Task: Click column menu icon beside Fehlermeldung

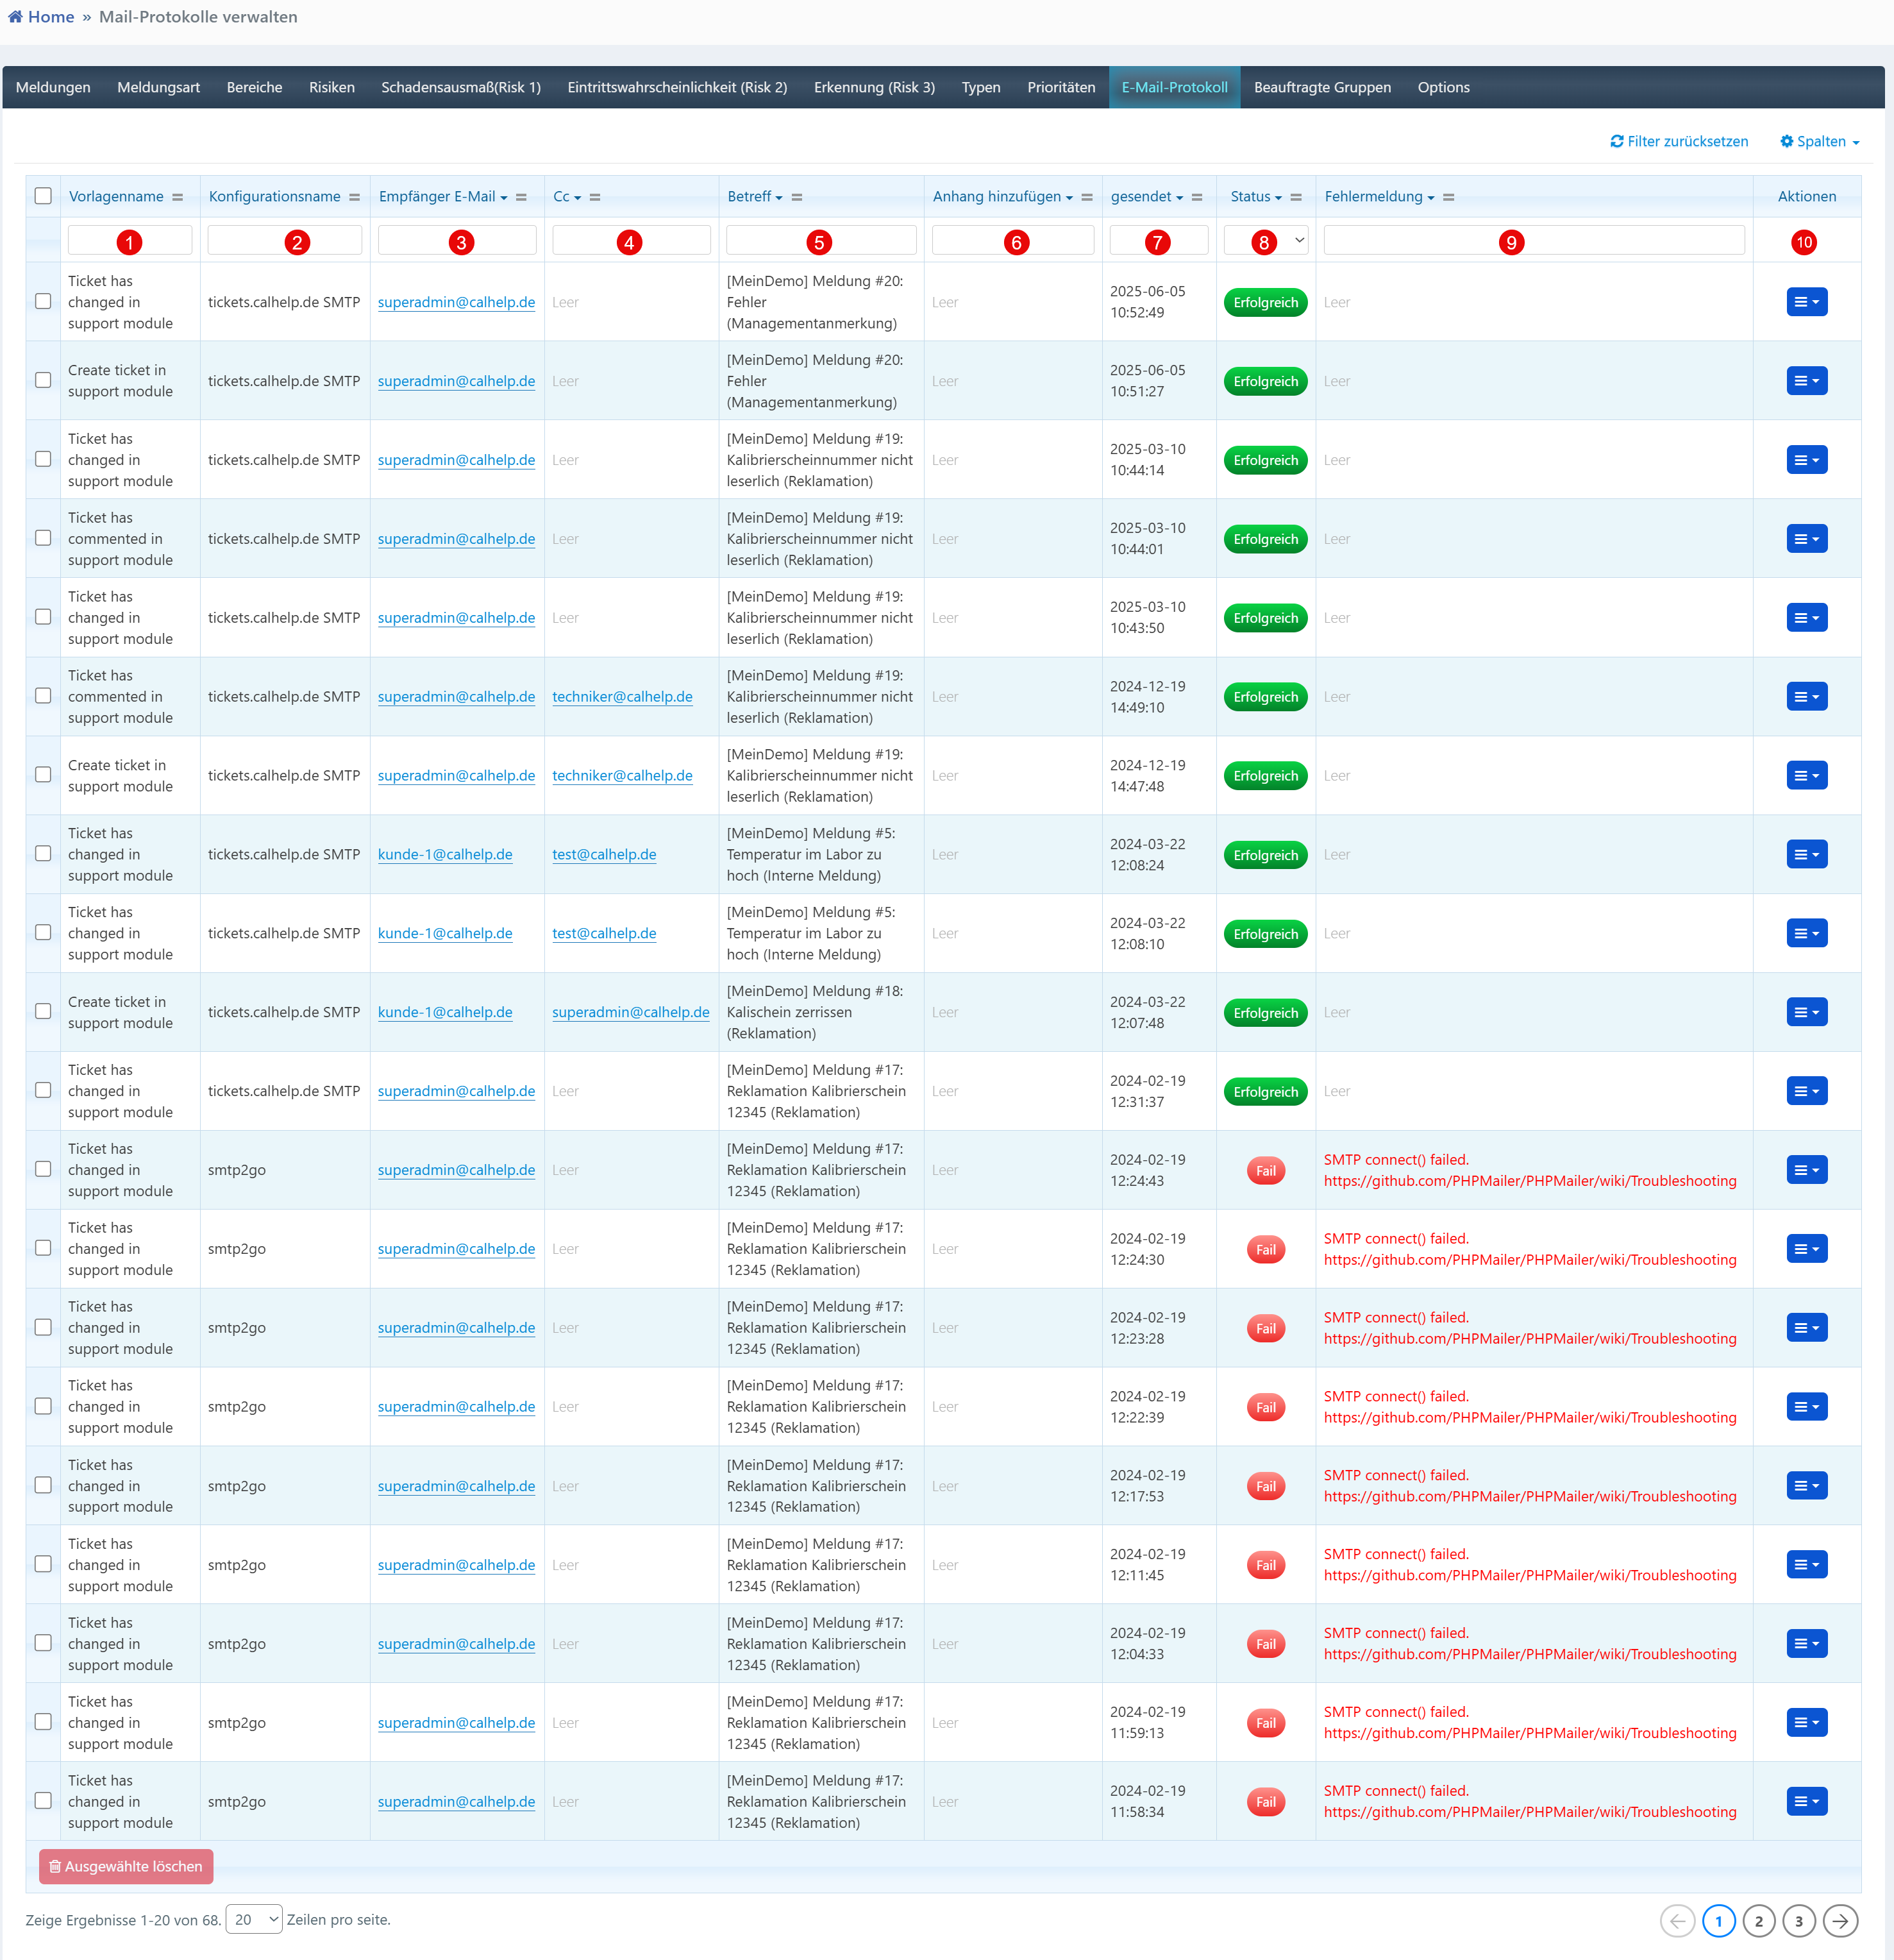Action: [x=1448, y=197]
